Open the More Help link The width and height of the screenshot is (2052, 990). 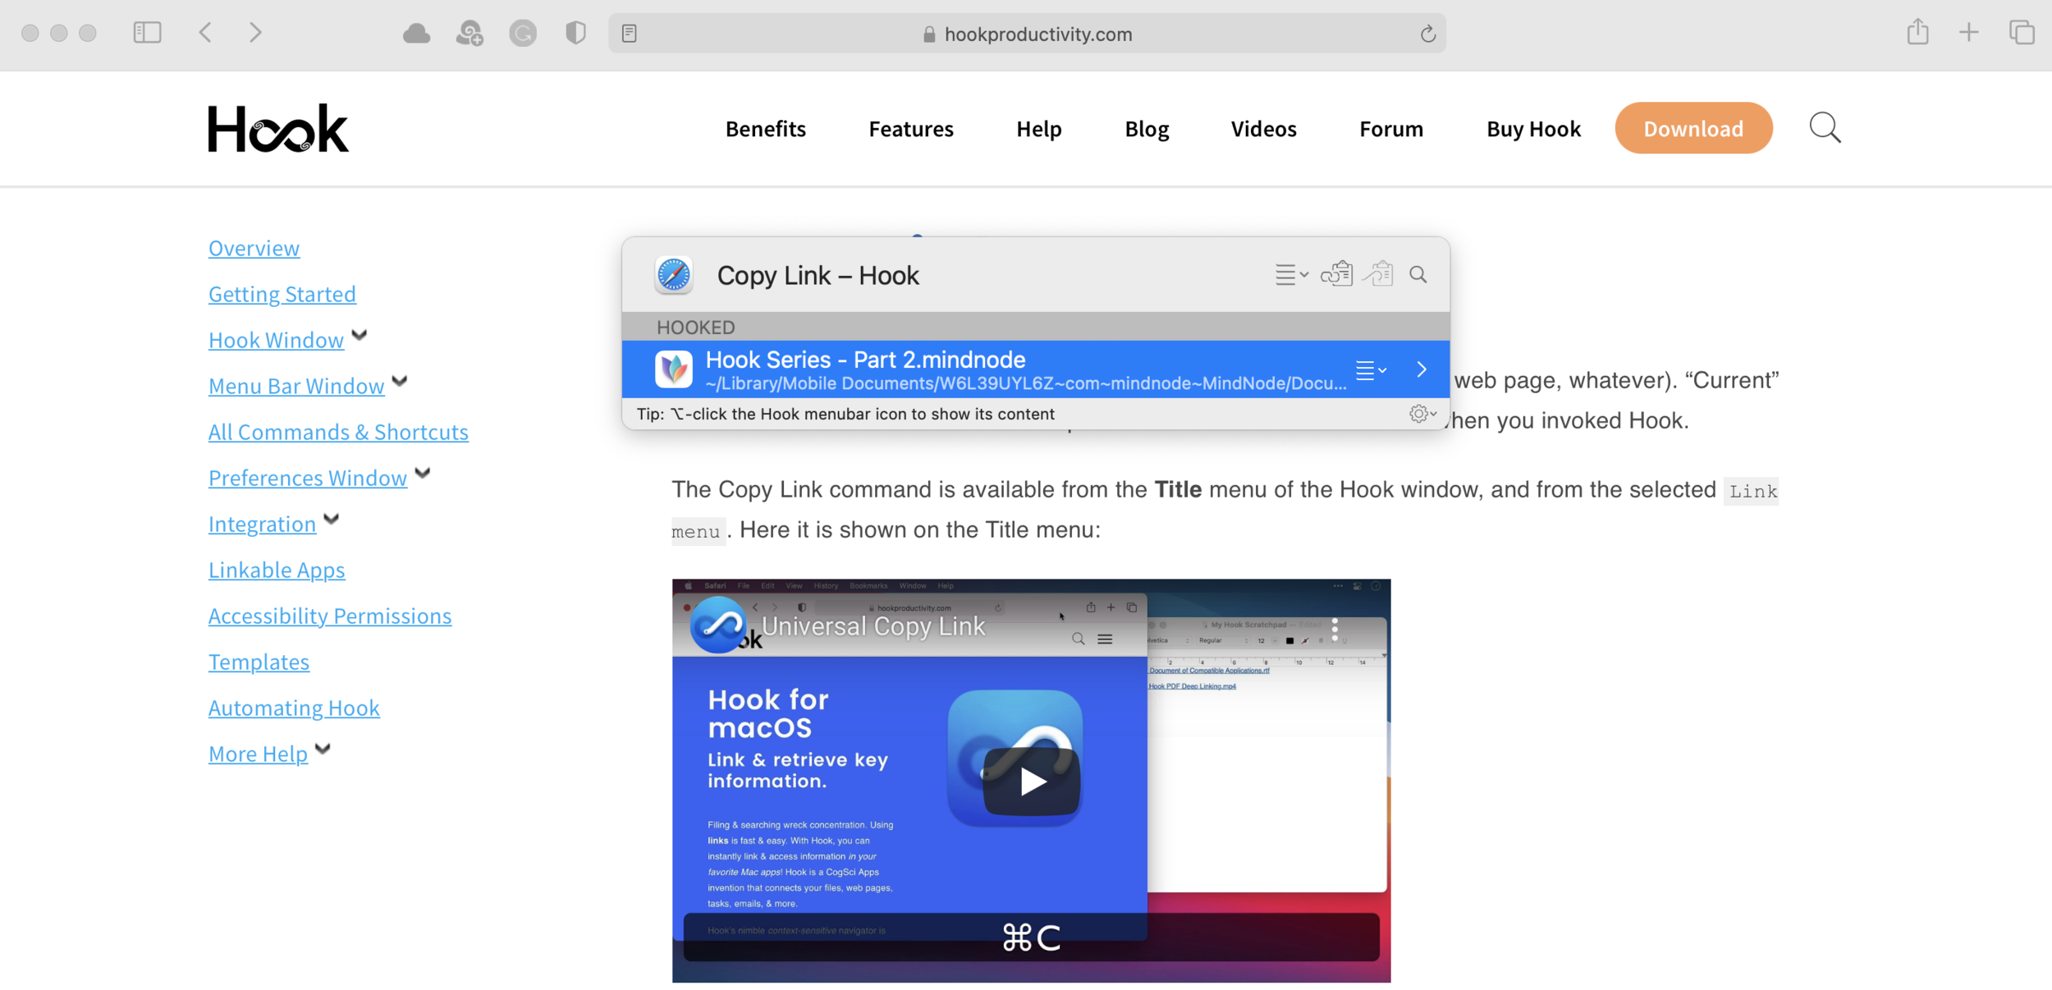[258, 754]
